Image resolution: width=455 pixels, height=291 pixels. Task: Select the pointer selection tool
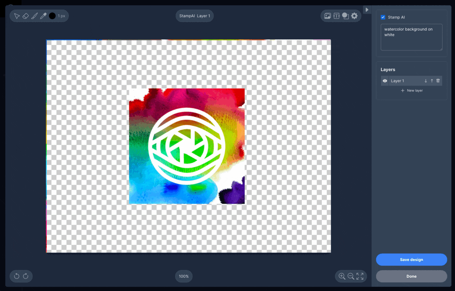17,16
